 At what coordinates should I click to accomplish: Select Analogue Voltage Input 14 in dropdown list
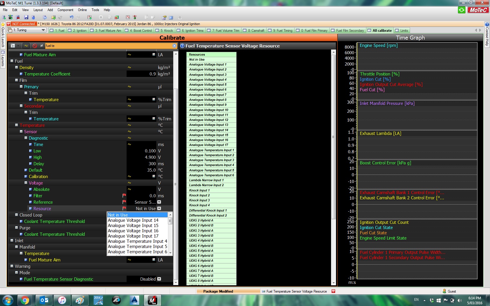coord(137,220)
